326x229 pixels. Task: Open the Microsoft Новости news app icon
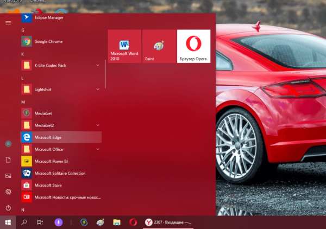click(x=27, y=197)
